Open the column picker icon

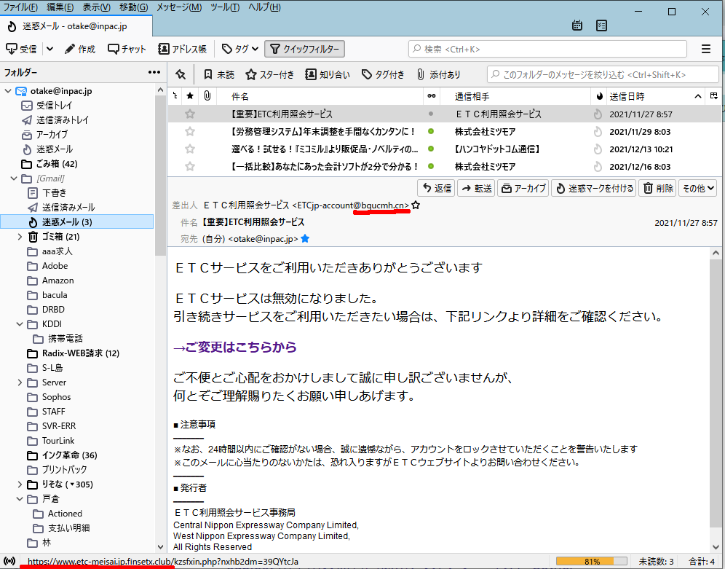[x=714, y=96]
